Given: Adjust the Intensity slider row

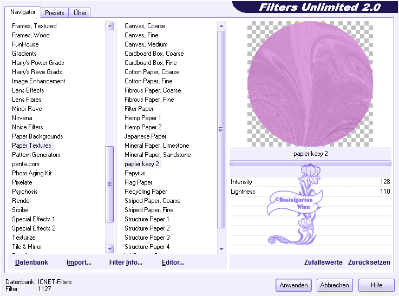Looking at the screenshot, I should [310, 182].
